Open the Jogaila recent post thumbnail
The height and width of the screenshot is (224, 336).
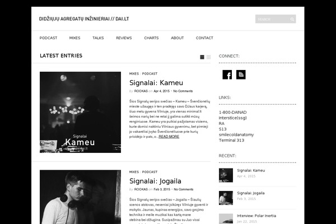226,198
